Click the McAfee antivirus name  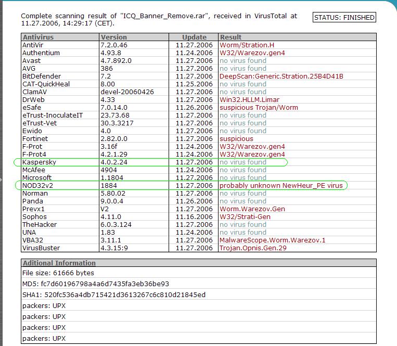coord(34,170)
